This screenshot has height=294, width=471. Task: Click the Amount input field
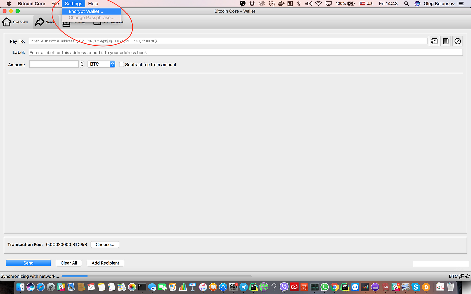tap(54, 64)
